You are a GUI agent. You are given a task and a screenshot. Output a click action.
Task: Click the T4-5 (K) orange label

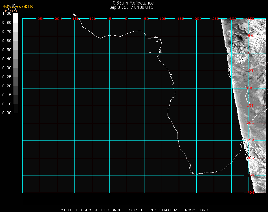pos(10,11)
